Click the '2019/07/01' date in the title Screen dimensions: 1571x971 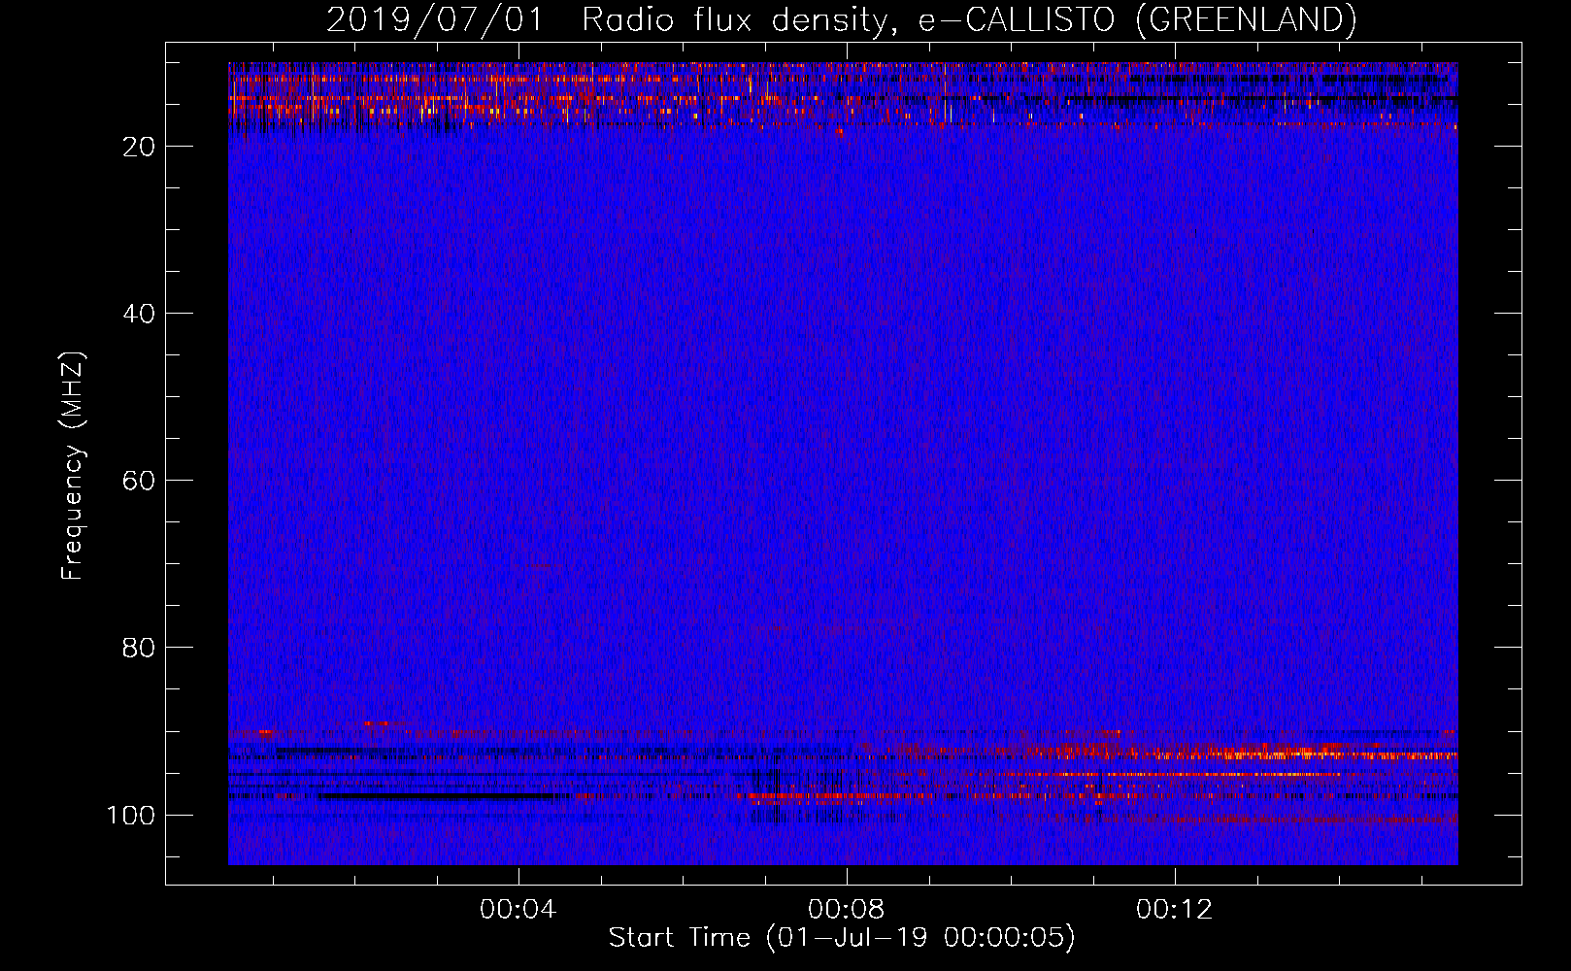tap(435, 19)
